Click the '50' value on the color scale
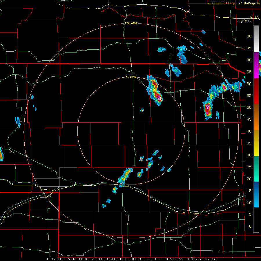This screenshot has height=261, width=261. (x=249, y=108)
